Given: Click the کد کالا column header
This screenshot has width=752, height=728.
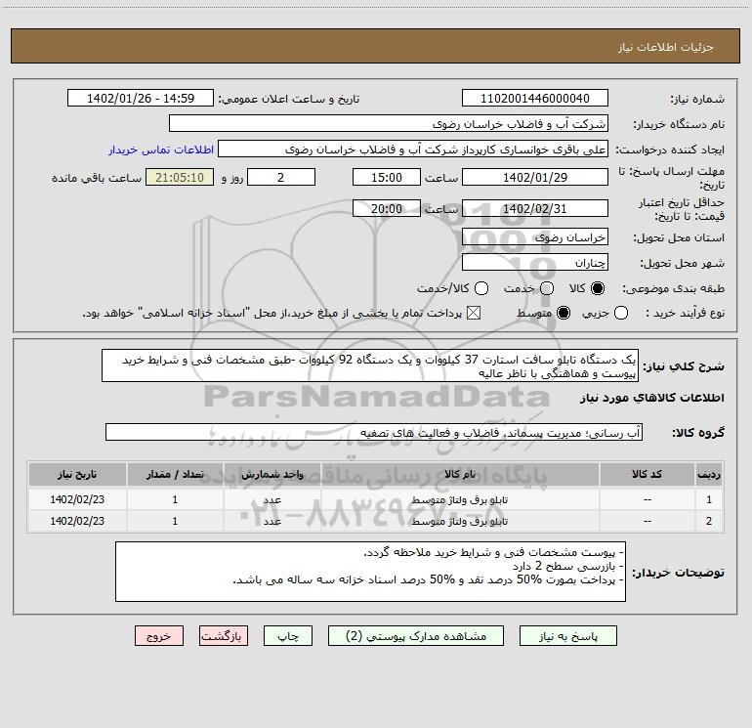Looking at the screenshot, I should (x=647, y=474).
